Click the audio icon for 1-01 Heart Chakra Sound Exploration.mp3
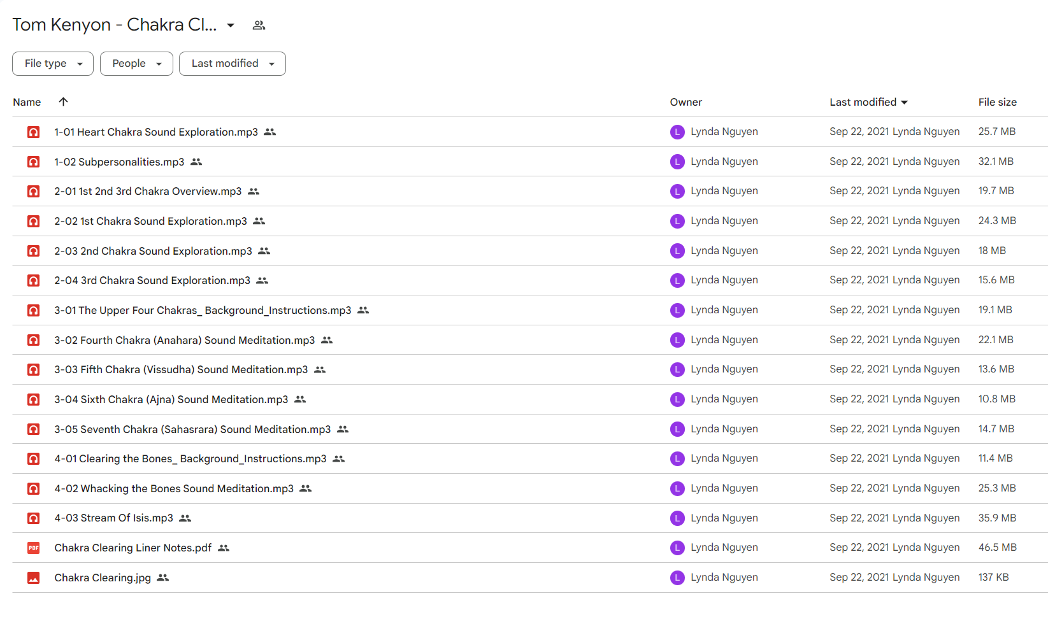Viewport: 1048px width, 624px height. [x=33, y=132]
